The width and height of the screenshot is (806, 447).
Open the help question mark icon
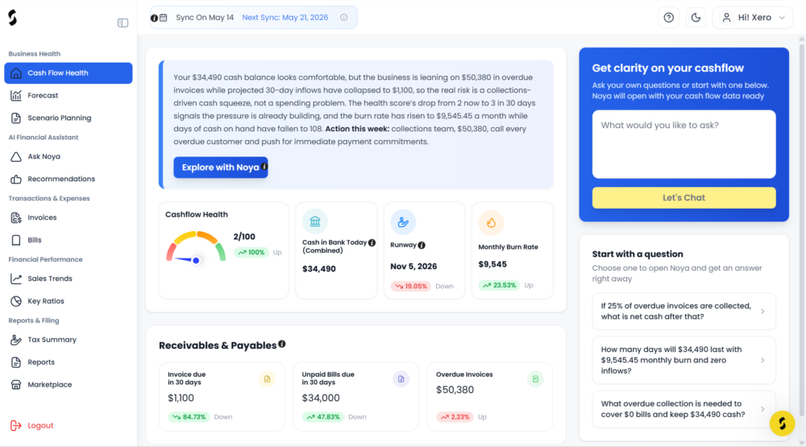point(669,18)
